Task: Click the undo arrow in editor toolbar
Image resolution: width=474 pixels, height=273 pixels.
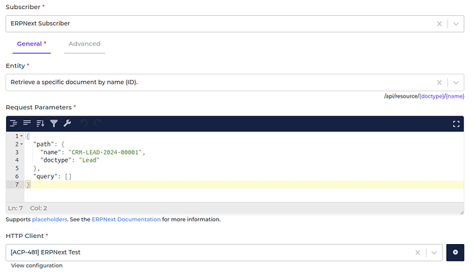Action: click(84, 123)
